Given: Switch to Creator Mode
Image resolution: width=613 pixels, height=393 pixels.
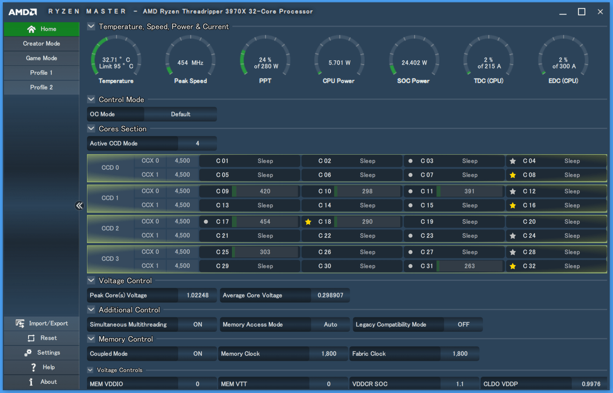Looking at the screenshot, I should [x=42, y=43].
